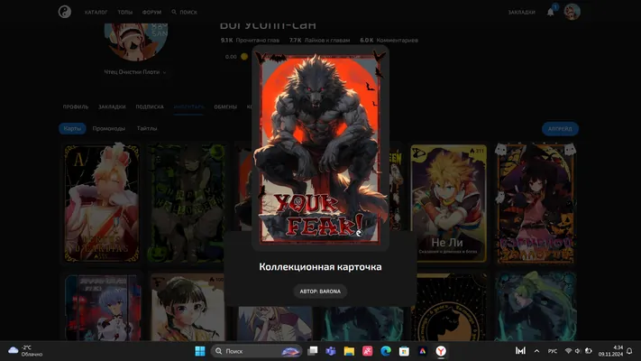Viewport: 641px width, 361px height.
Task: Switch to the ПРОФИЛЬ tab
Action: [x=76, y=106]
